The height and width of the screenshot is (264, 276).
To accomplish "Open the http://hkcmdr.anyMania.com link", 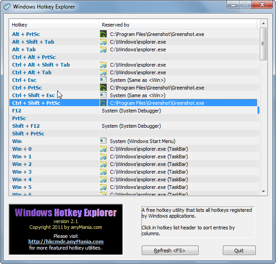I will point(66,242).
